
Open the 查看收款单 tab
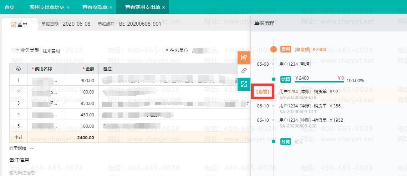95,7
